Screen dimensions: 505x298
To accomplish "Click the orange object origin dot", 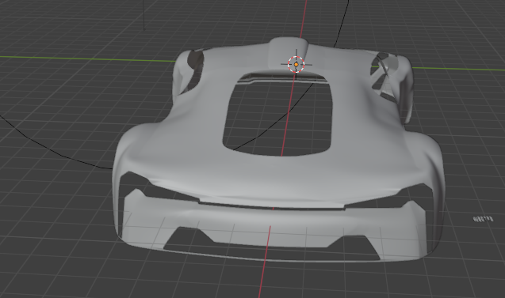I will coord(296,65).
